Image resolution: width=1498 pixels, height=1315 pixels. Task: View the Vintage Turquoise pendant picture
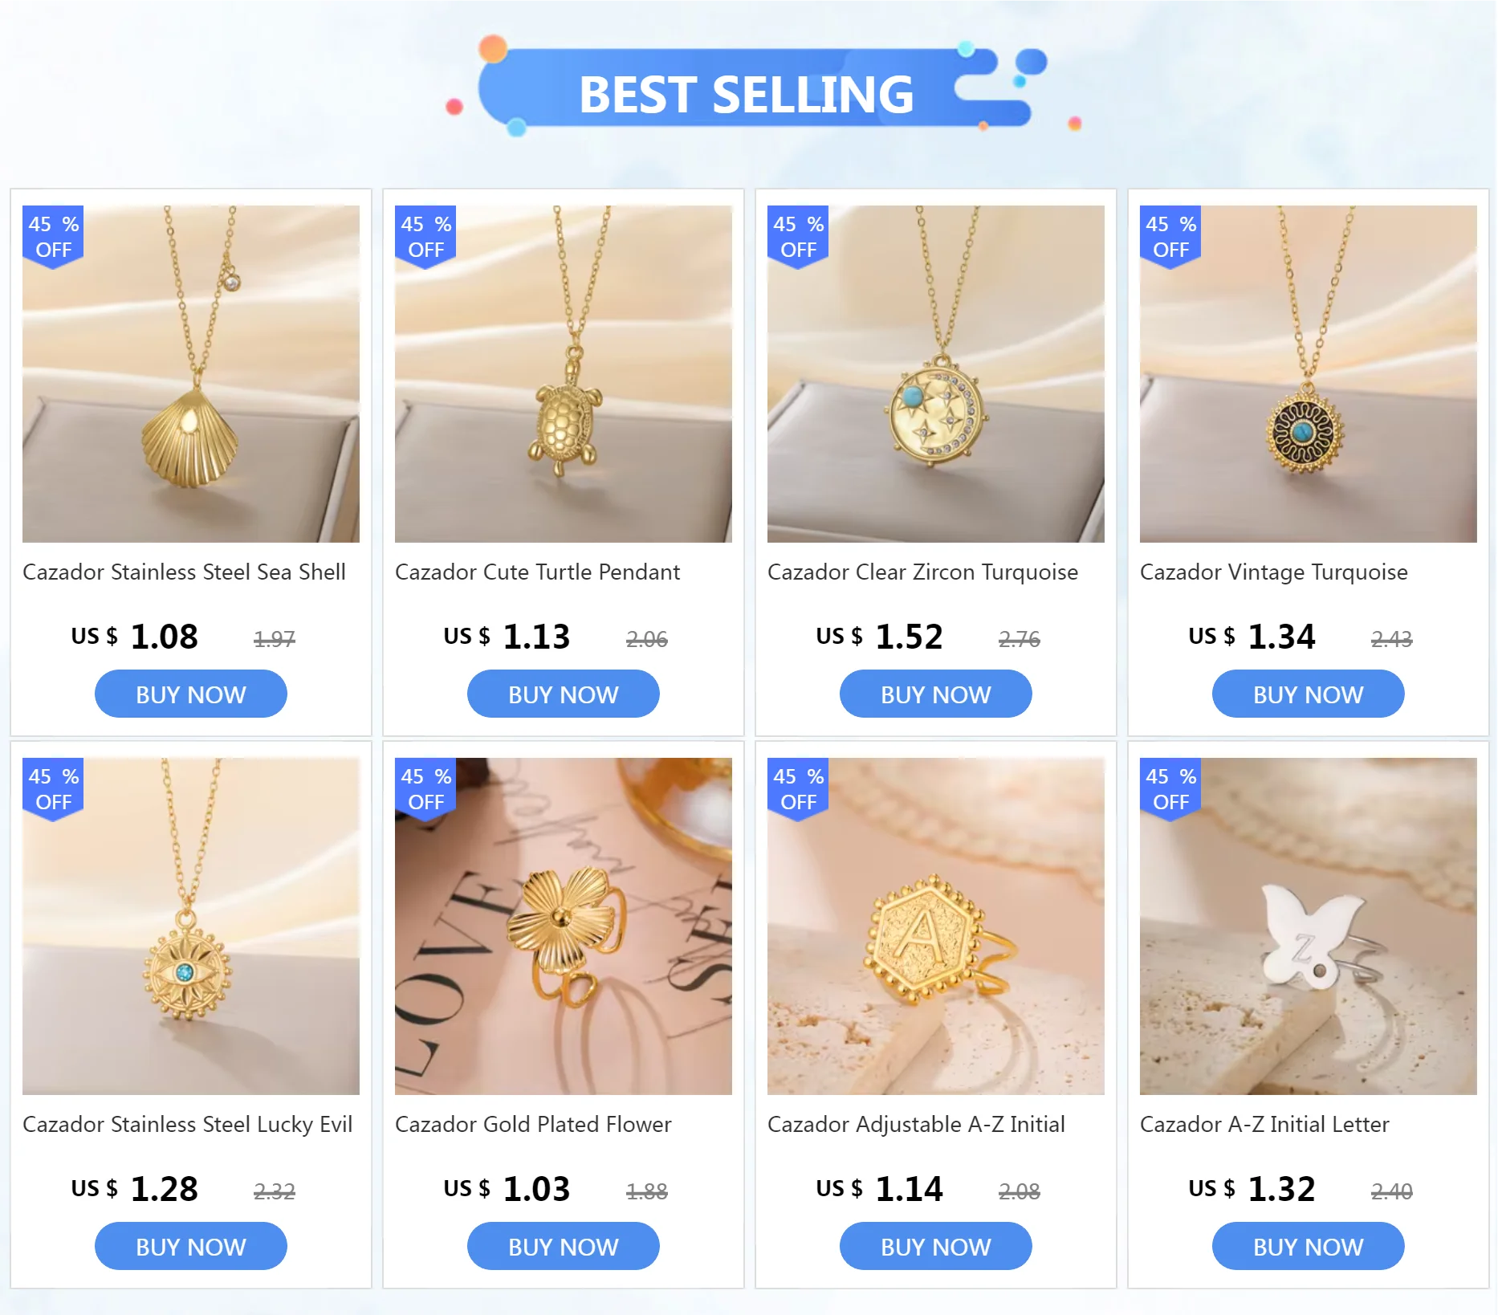point(1309,374)
